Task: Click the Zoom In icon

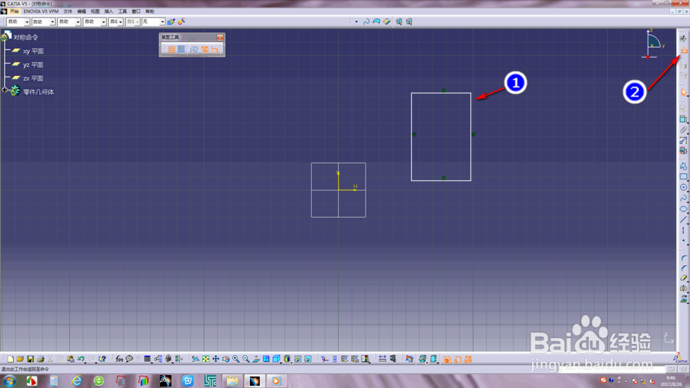Action: pyautogui.click(x=236, y=359)
